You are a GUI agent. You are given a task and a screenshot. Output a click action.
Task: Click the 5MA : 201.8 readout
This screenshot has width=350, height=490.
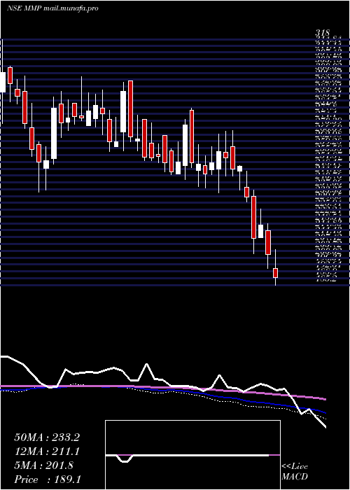coord(43,465)
